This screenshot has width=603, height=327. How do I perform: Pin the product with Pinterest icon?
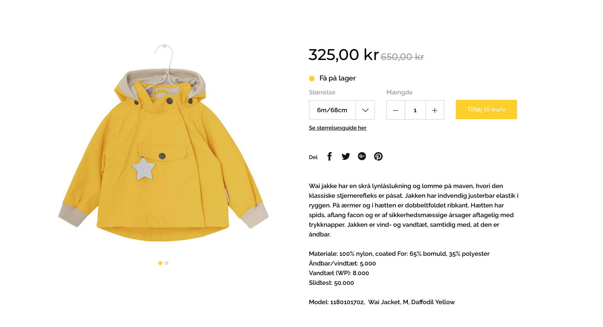[378, 156]
